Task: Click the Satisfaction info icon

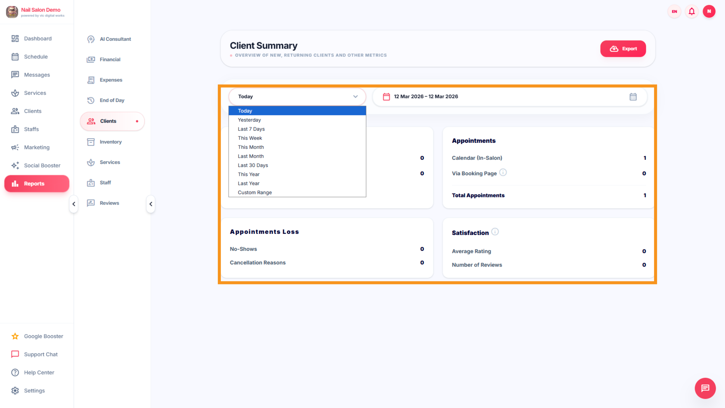Action: (495, 232)
